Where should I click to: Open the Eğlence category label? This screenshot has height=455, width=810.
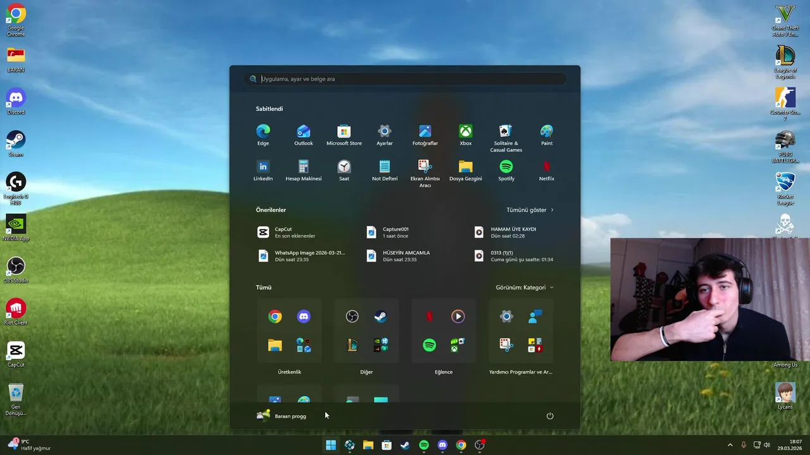tap(444, 372)
